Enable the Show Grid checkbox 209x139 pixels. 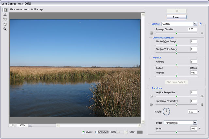97,132
